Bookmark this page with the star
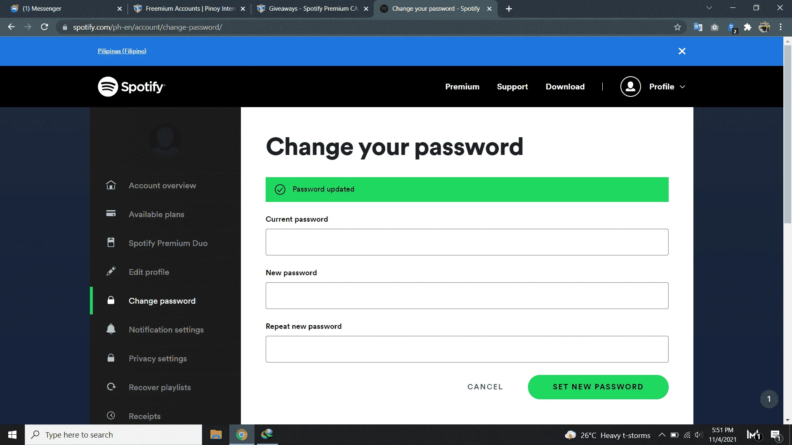792x445 pixels. 677,27
